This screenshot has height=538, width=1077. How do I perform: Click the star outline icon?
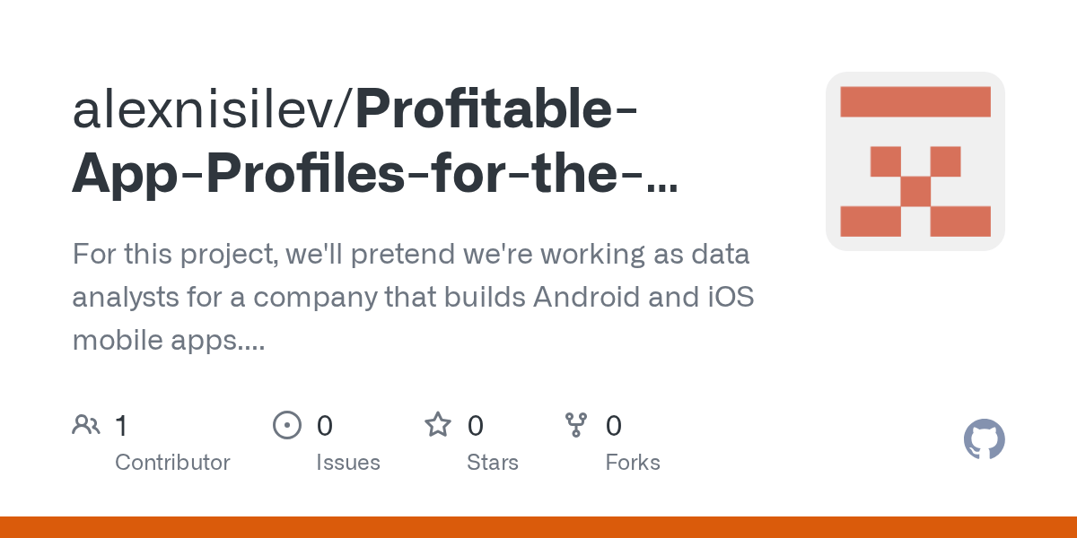click(437, 424)
